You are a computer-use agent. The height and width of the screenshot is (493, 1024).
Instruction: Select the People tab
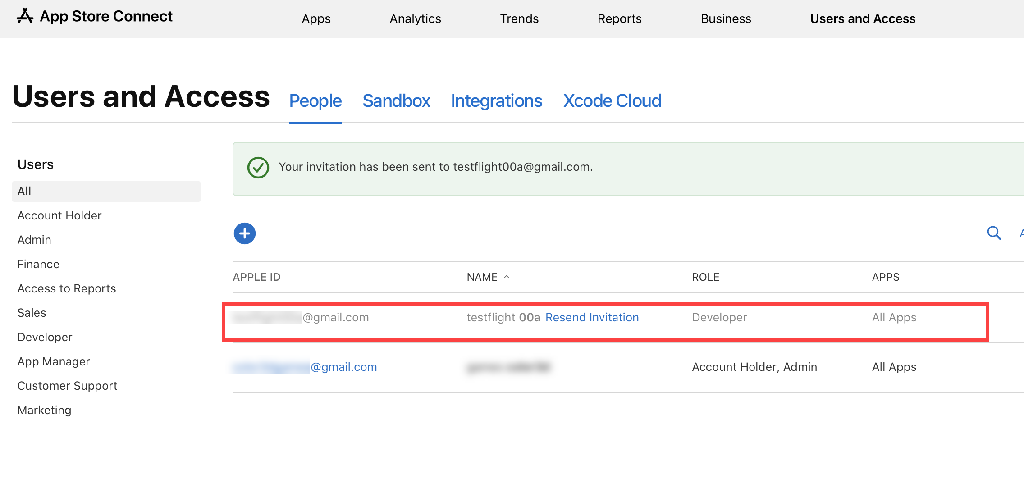[315, 101]
